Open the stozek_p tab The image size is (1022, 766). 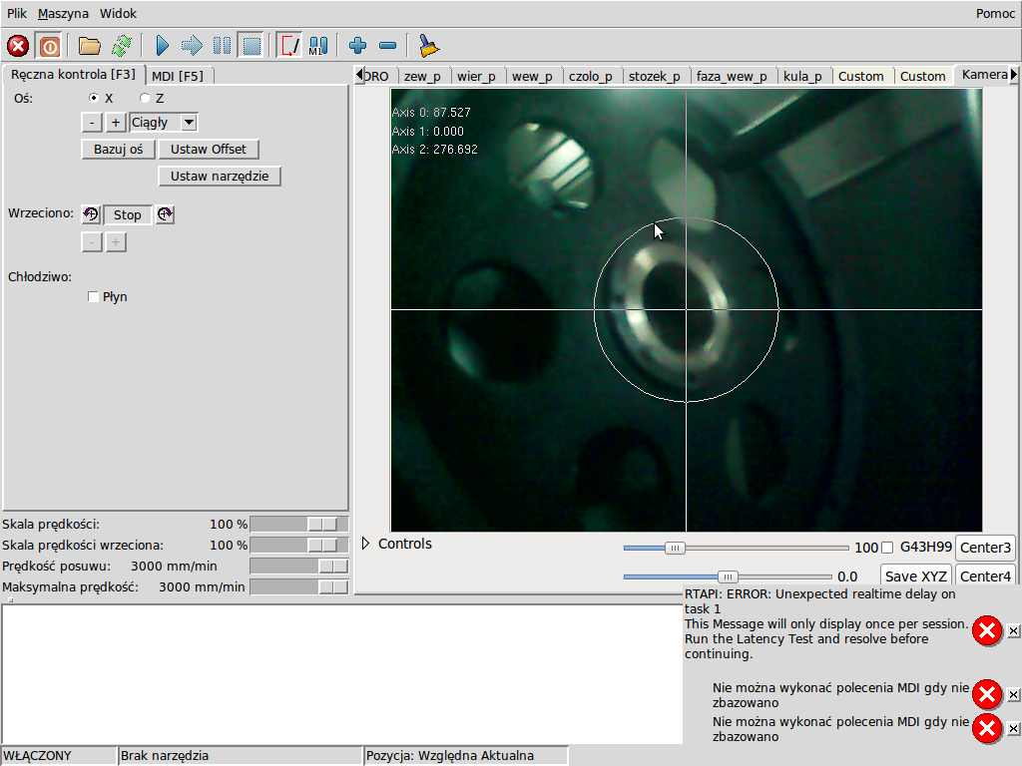(x=655, y=76)
